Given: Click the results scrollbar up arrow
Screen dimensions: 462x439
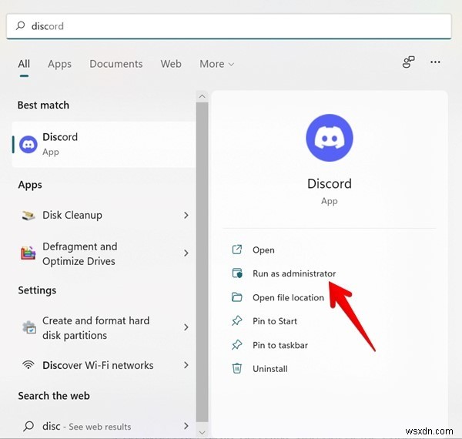Looking at the screenshot, I should click(202, 96).
